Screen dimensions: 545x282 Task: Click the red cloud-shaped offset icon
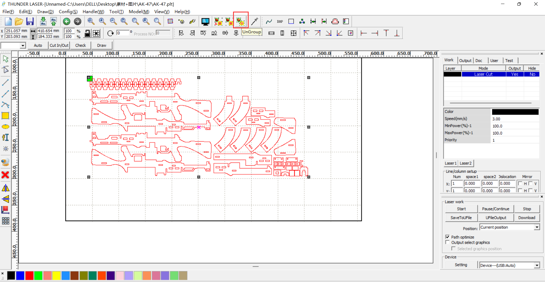click(335, 22)
